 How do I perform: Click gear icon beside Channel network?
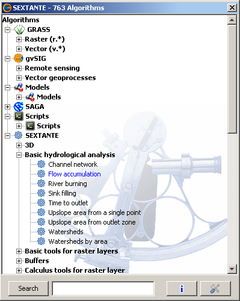coord(41,164)
